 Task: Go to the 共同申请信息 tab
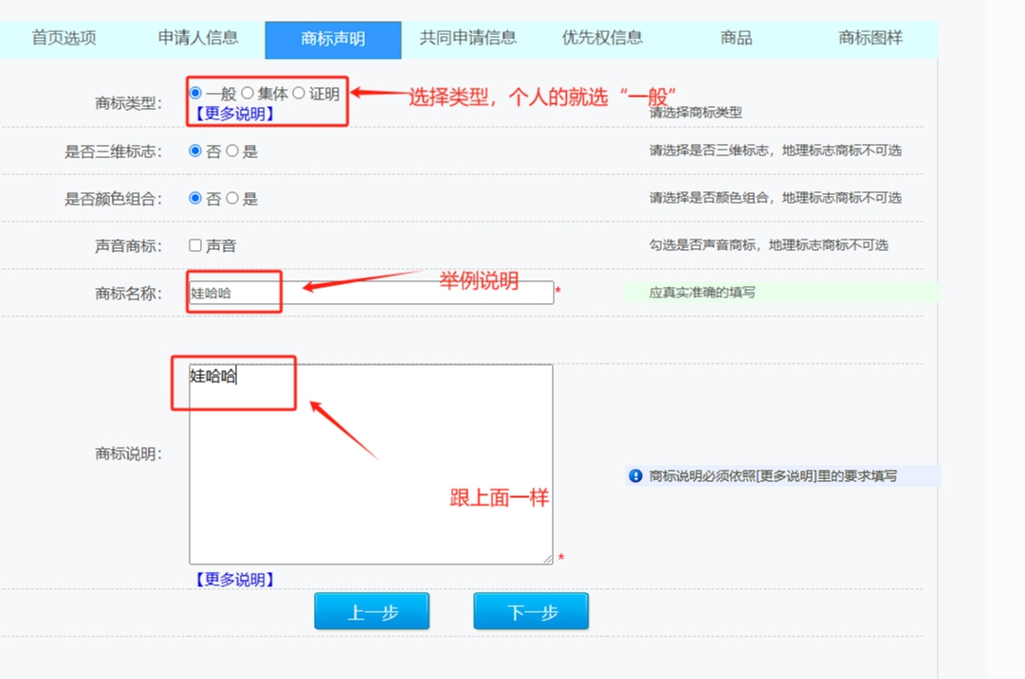click(468, 39)
